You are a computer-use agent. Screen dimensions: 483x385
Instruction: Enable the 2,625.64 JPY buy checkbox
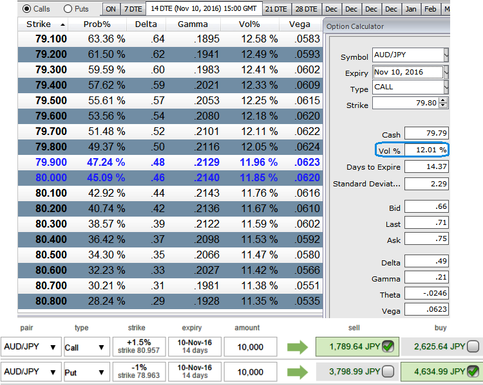pyautogui.click(x=473, y=348)
